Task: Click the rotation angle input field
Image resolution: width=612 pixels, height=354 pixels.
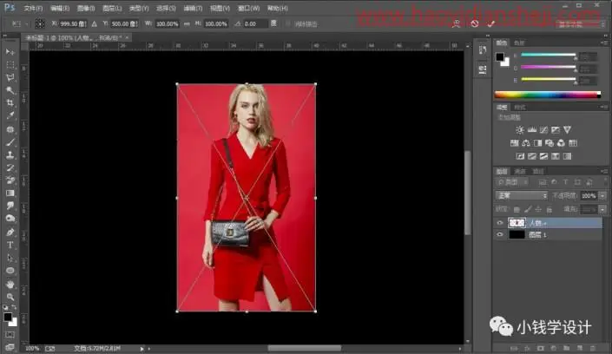Action: click(x=255, y=23)
